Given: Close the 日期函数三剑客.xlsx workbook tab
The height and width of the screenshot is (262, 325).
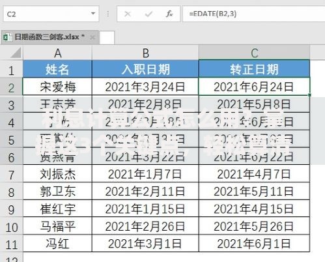Looking at the screenshot, I should tap(92, 37).
